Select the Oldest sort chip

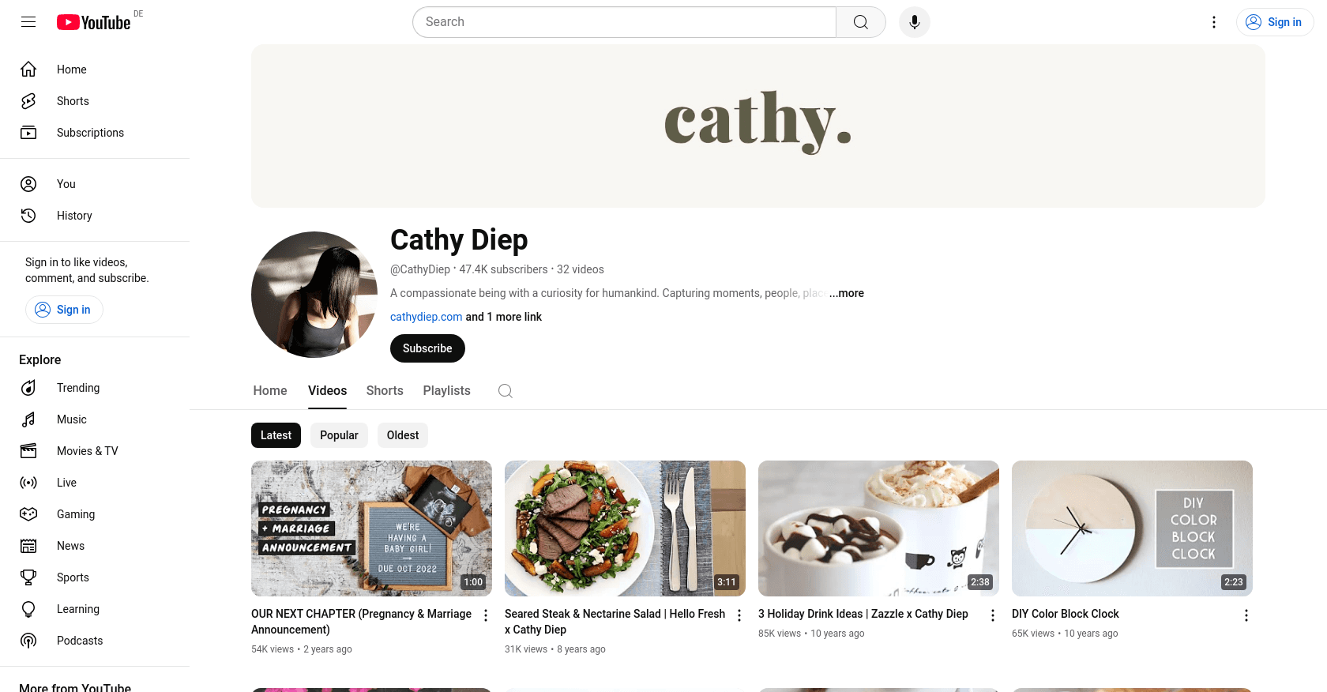pos(403,435)
